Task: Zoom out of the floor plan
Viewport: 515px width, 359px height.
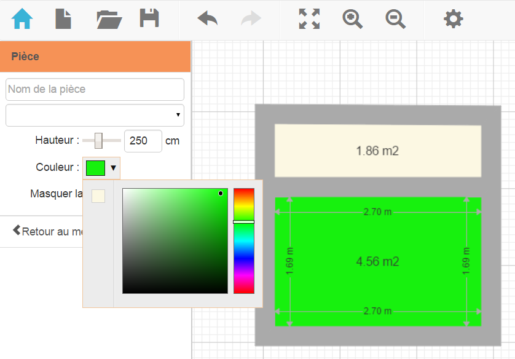Action: coord(395,19)
